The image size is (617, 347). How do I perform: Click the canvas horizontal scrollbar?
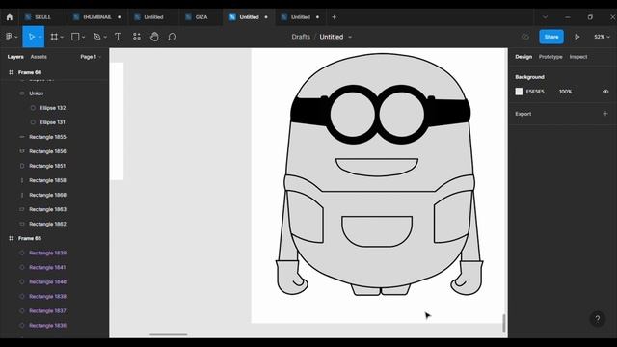tap(169, 334)
